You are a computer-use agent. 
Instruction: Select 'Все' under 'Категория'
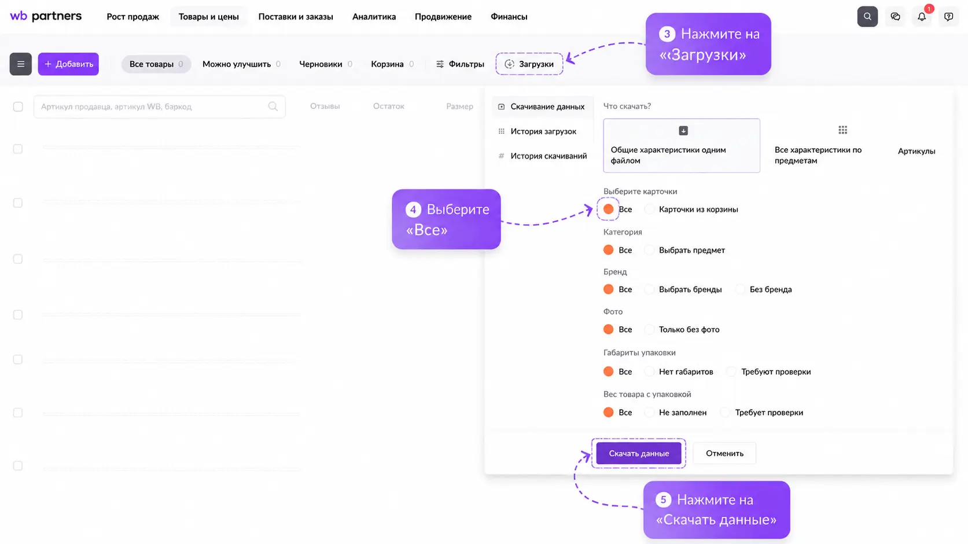(x=609, y=250)
